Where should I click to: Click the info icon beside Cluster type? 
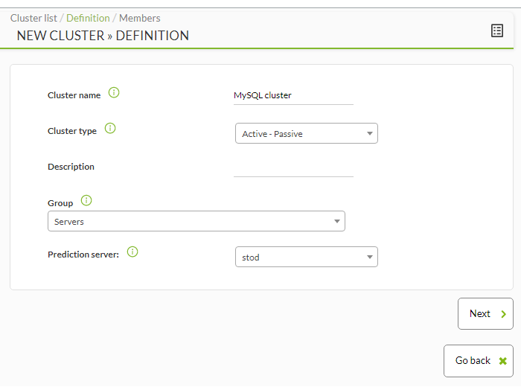tap(110, 128)
